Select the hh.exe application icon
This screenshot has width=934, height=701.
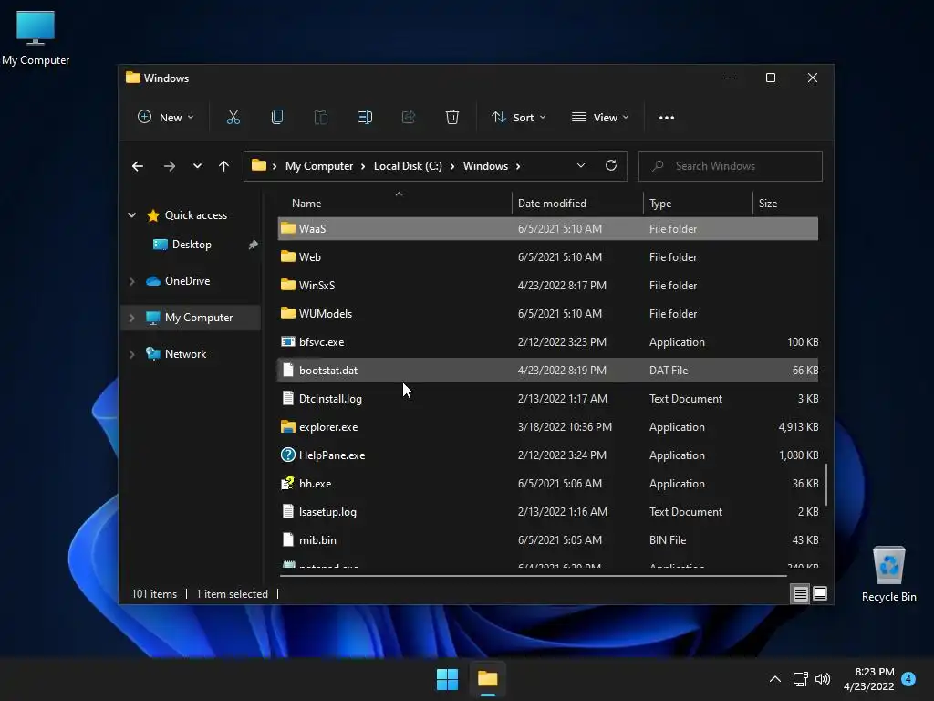point(287,484)
